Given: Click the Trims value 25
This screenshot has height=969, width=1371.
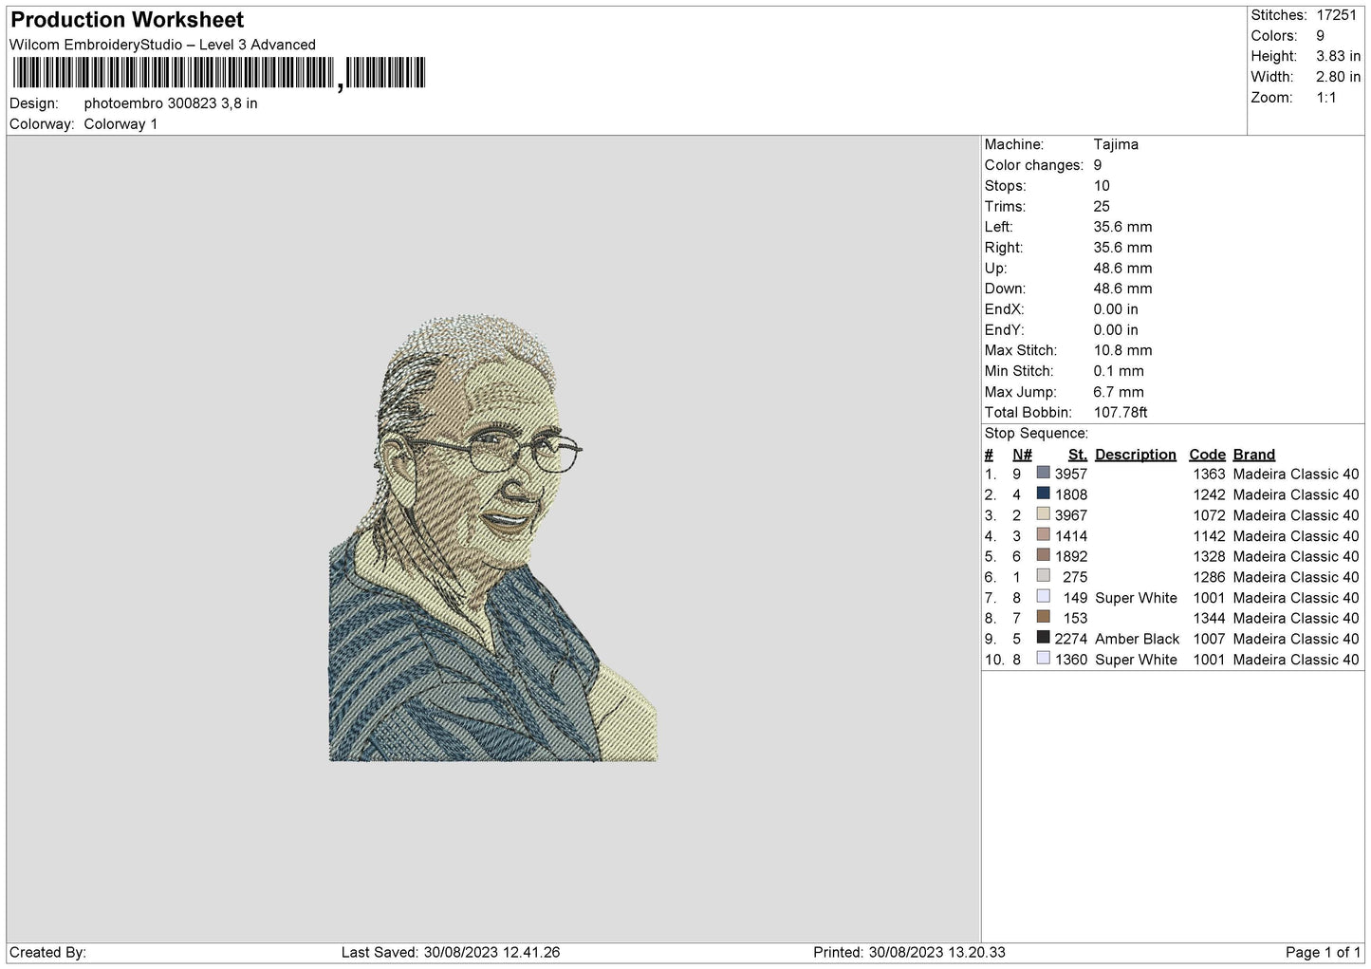Looking at the screenshot, I should (1102, 206).
